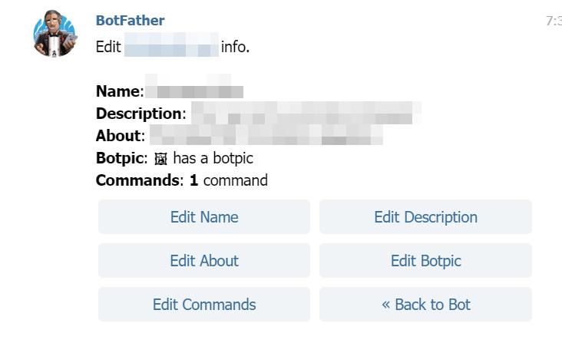Select the Edit Botpic button

click(x=425, y=261)
